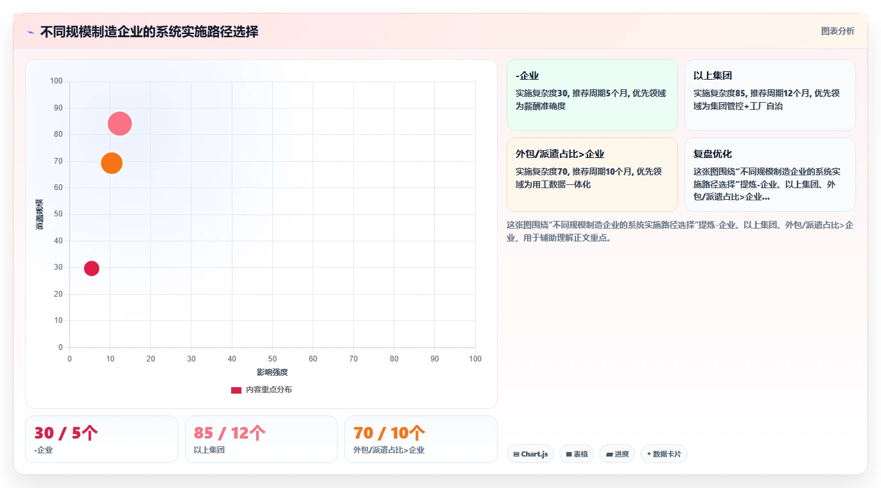This screenshot has height=488, width=881.
Task: Click the title 不同规模制造企业的系统实施路径选择
Action: pos(149,32)
